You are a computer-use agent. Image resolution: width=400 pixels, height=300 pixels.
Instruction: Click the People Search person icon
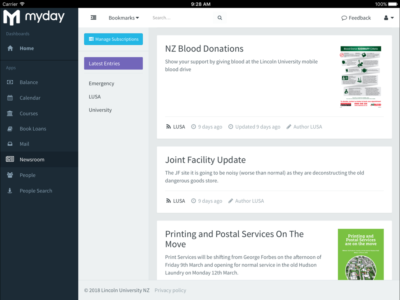[10, 190]
